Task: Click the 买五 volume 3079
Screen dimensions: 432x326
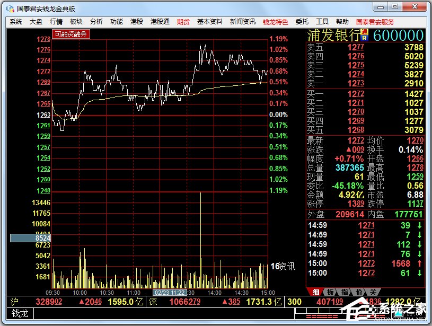Action: click(414, 130)
